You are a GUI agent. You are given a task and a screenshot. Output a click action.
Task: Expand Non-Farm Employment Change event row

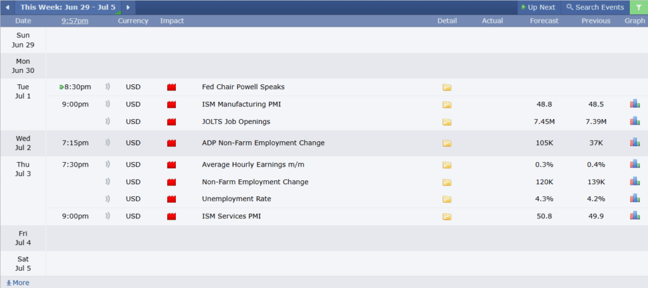[347, 182]
